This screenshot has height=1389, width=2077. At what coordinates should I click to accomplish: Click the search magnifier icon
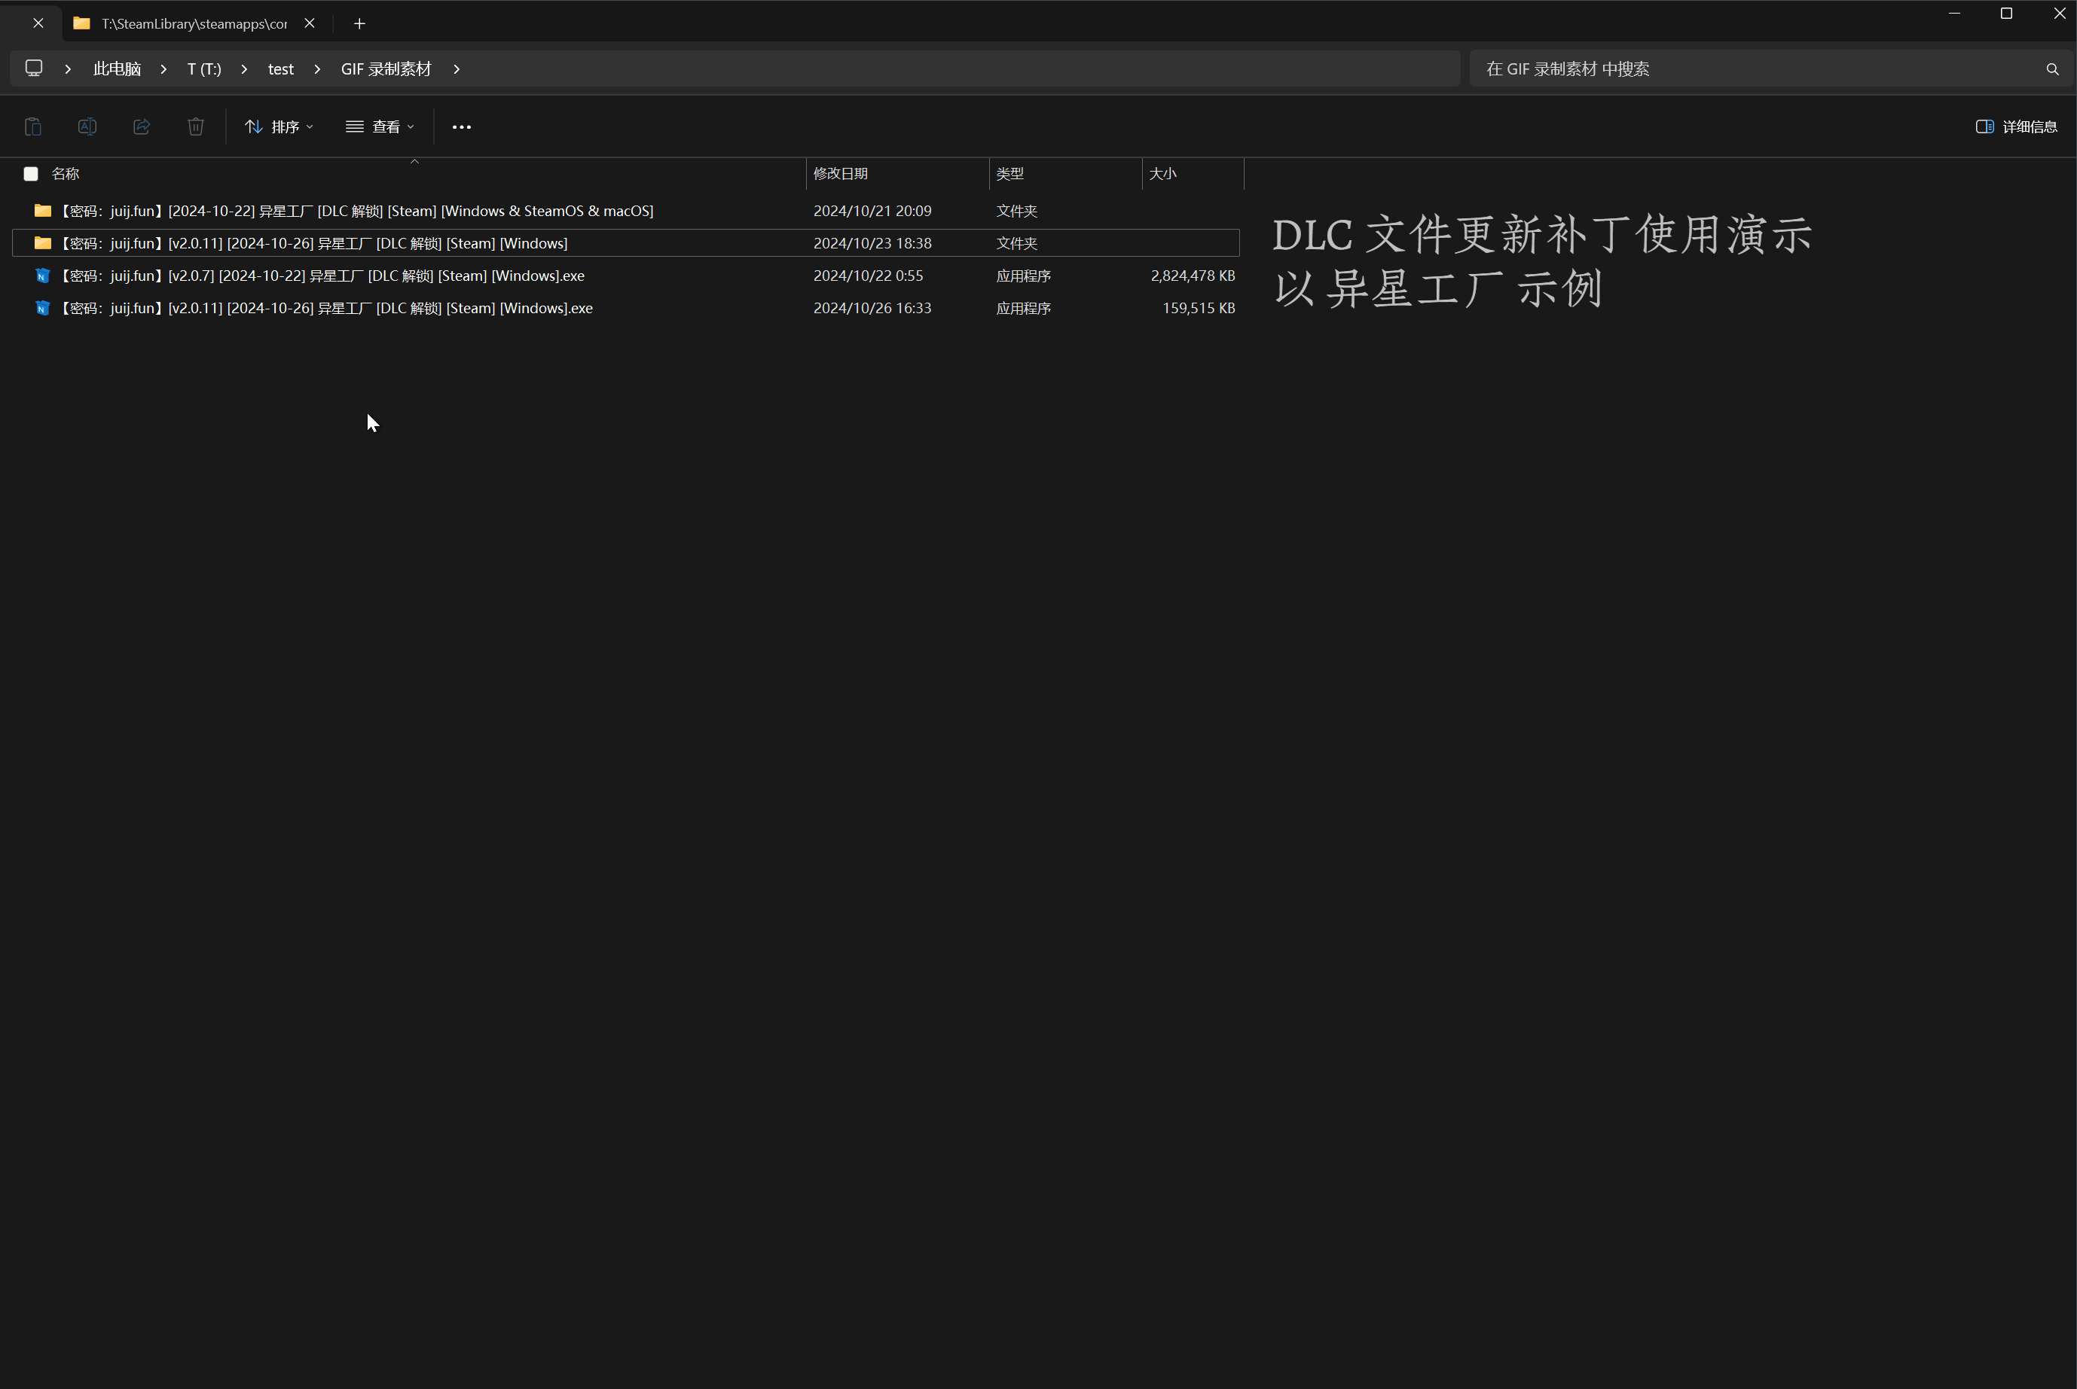(x=2052, y=69)
